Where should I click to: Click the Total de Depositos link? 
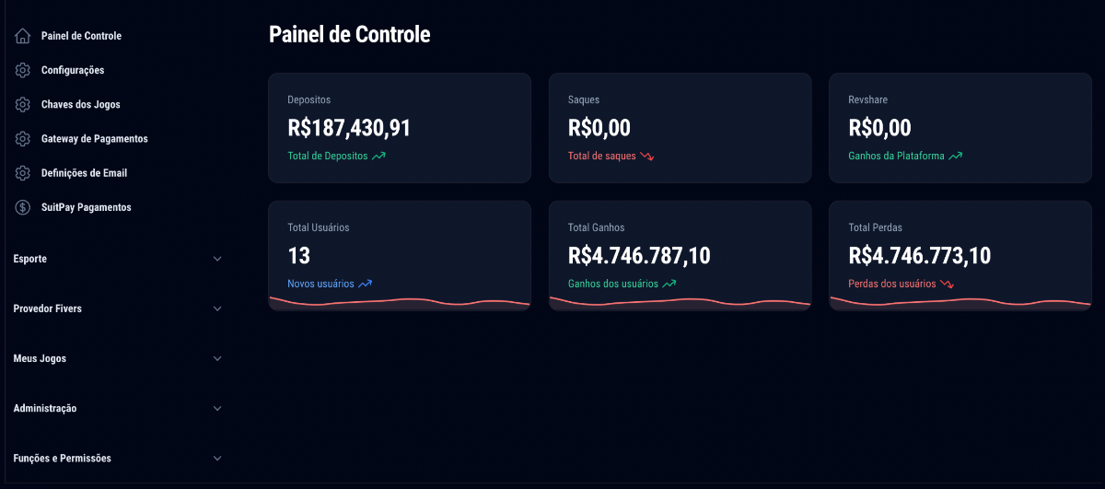tap(328, 156)
